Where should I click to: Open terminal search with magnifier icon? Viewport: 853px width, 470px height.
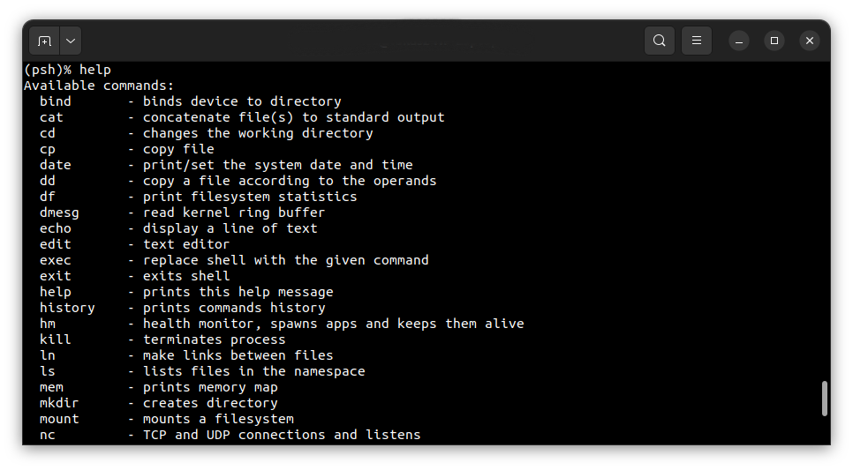click(660, 41)
